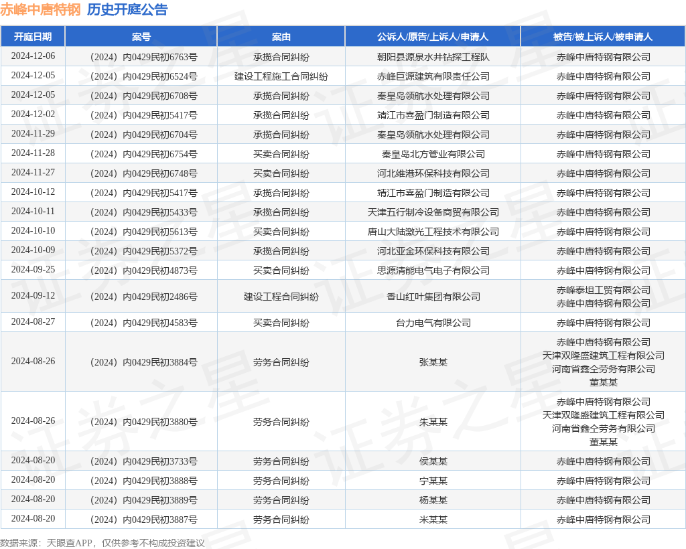This screenshot has height=549, width=686.
Task: Select case number 内0429民初6748号
Action: [x=144, y=173]
